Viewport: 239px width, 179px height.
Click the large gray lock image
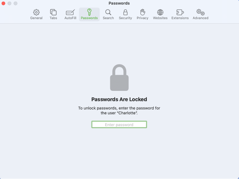click(119, 78)
